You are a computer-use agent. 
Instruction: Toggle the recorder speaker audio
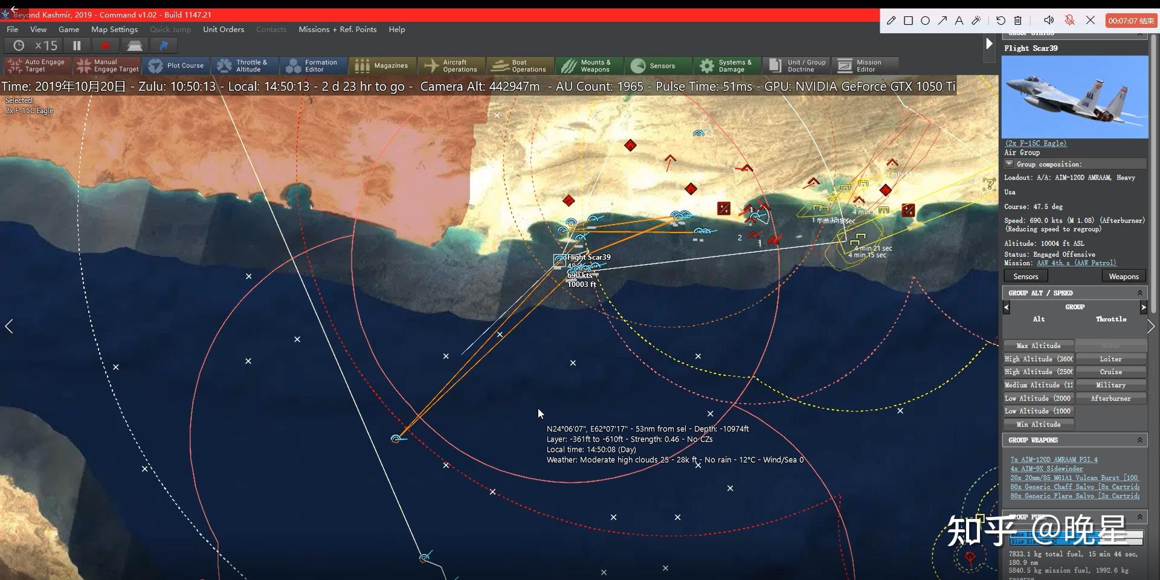click(1049, 21)
